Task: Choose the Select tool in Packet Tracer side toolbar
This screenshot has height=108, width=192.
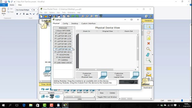Action: 148,26
